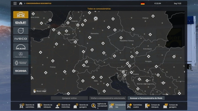
Task: Open Concessionárias tab
Action: click(x=117, y=106)
